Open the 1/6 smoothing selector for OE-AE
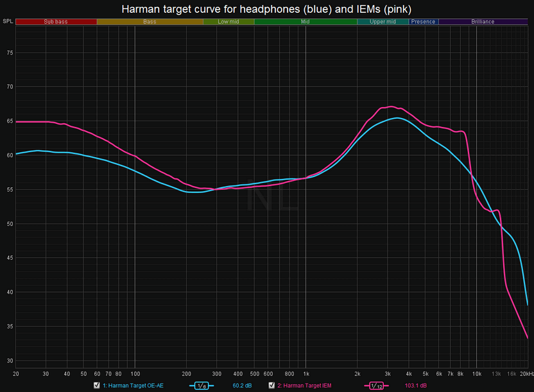The image size is (534, 392). (x=202, y=386)
